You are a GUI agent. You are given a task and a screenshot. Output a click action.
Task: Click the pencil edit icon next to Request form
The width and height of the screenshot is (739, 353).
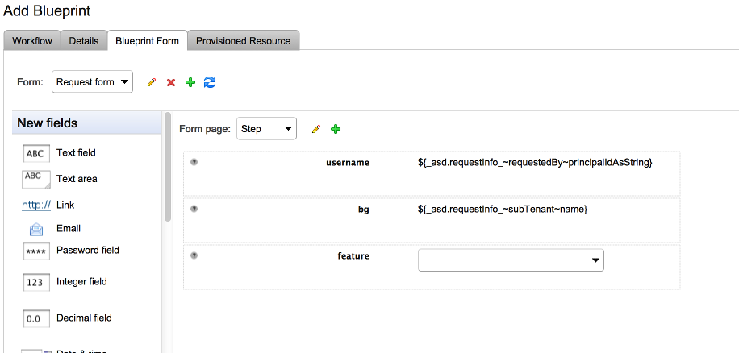click(152, 82)
